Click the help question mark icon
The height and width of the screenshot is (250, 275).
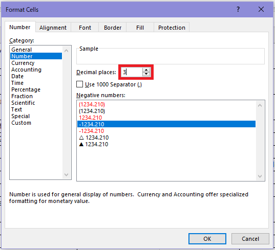click(x=238, y=9)
